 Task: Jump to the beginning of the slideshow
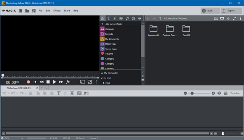[35, 82]
